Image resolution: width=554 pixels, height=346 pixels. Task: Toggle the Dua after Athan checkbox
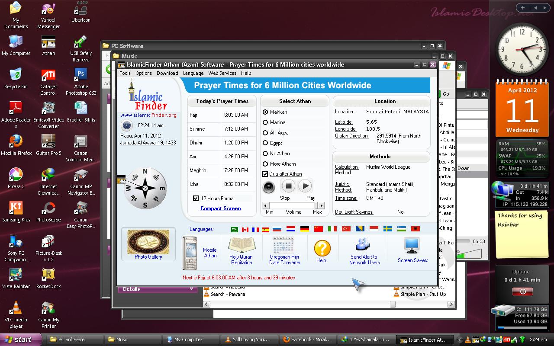click(x=265, y=174)
